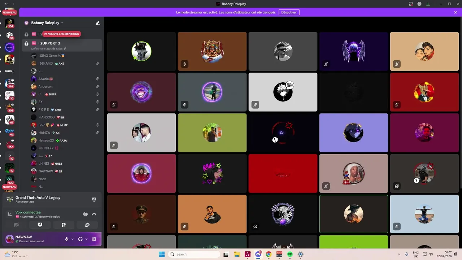Open the server with the 134 badge

[x=10, y=83]
